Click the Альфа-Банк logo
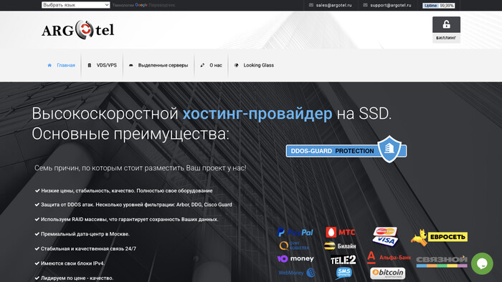502x282 pixels. pyautogui.click(x=389, y=258)
